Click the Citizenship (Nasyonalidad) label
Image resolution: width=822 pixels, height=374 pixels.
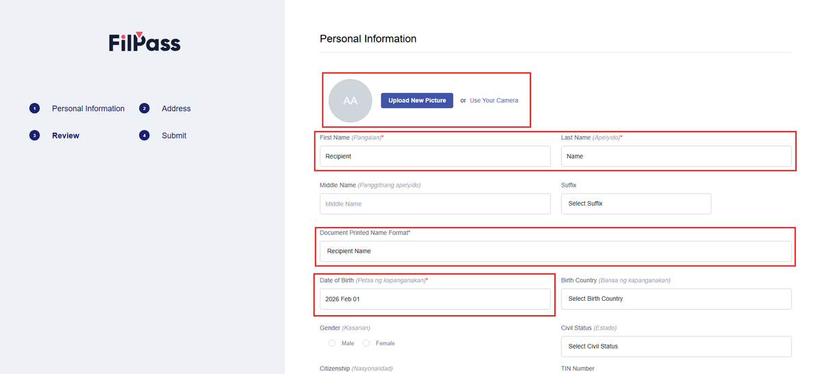356,369
